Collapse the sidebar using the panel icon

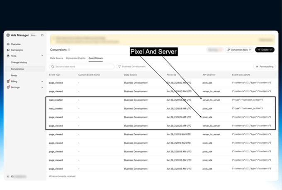pyautogui.click(x=42, y=35)
